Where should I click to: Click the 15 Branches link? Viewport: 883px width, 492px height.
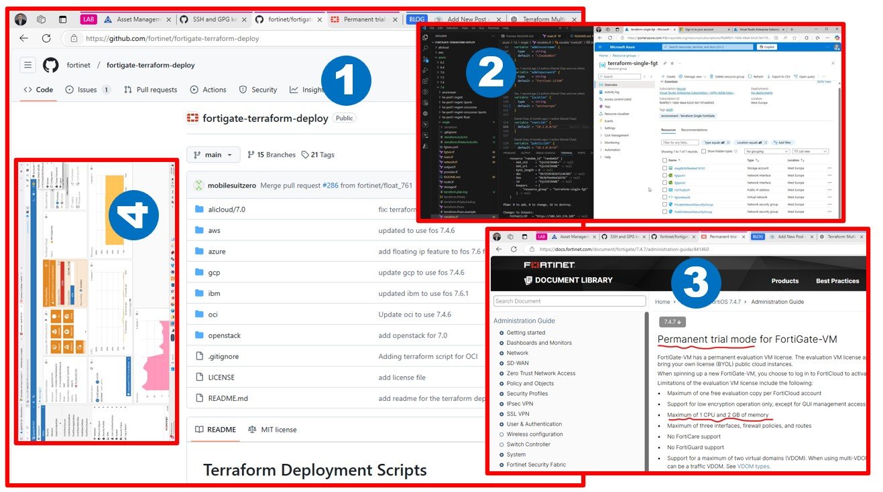[x=271, y=155]
